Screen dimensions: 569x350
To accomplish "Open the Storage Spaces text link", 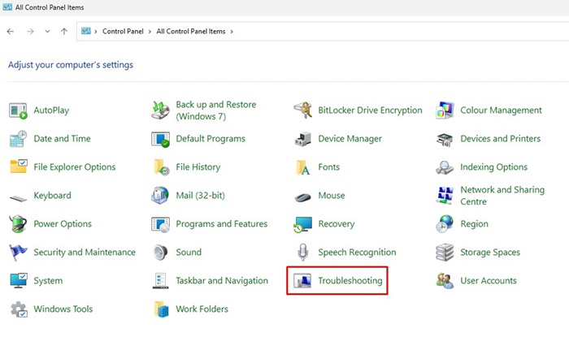I will [x=490, y=253].
